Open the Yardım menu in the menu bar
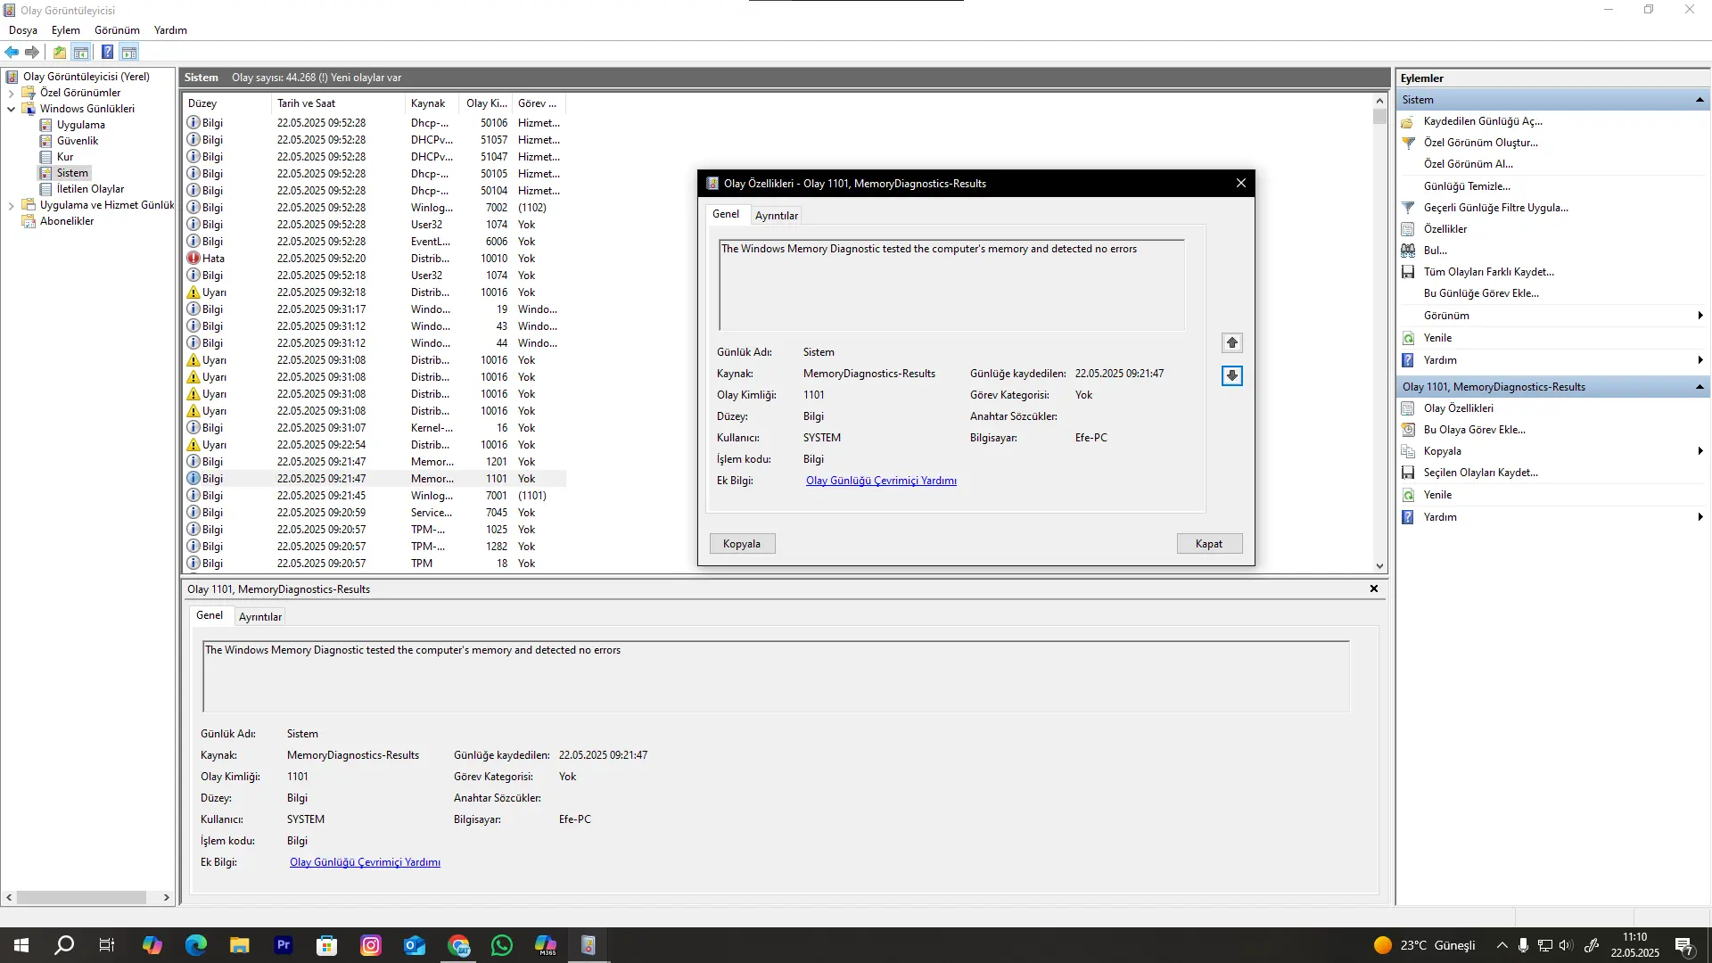The image size is (1712, 963). 170,30
